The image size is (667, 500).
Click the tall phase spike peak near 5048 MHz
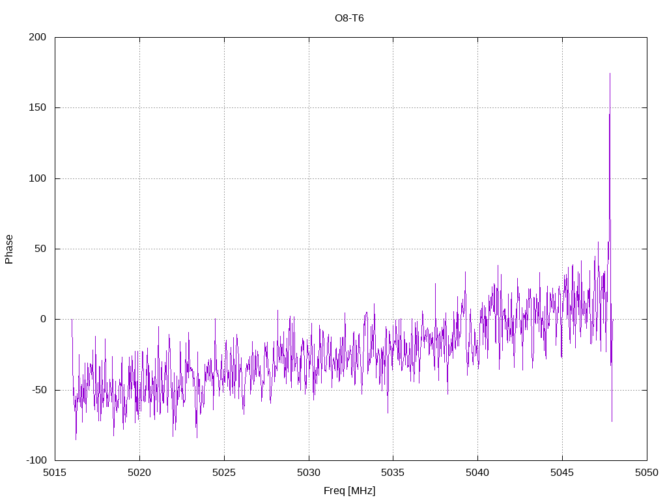[x=610, y=74]
